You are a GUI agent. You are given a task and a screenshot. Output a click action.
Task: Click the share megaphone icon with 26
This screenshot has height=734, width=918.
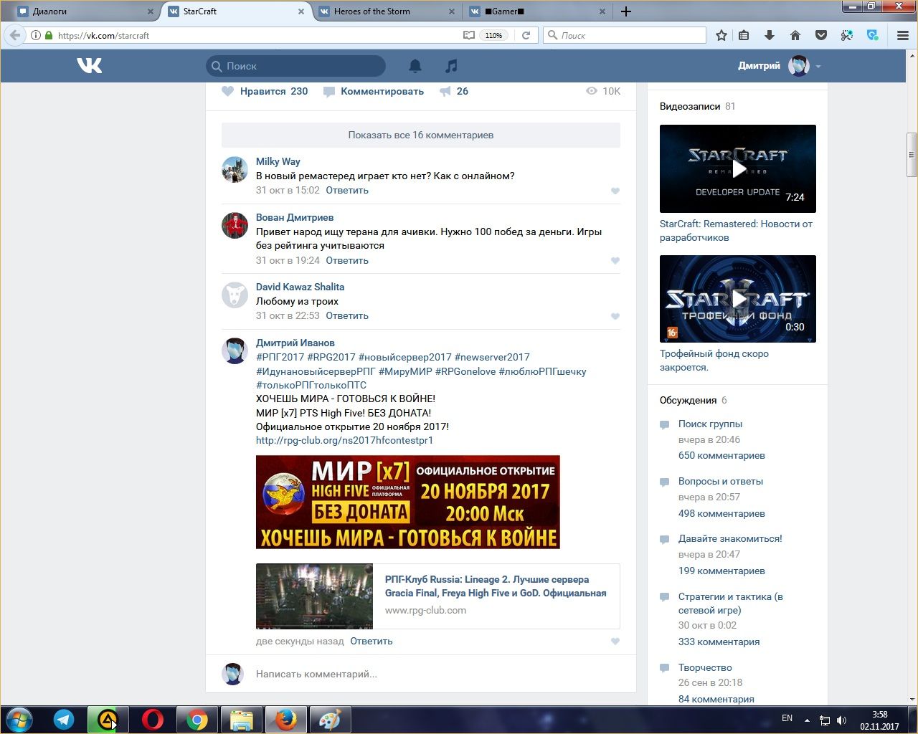click(x=446, y=91)
